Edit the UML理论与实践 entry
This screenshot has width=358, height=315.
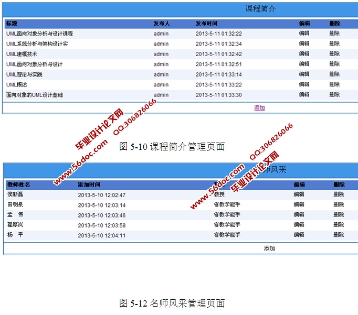[304, 74]
